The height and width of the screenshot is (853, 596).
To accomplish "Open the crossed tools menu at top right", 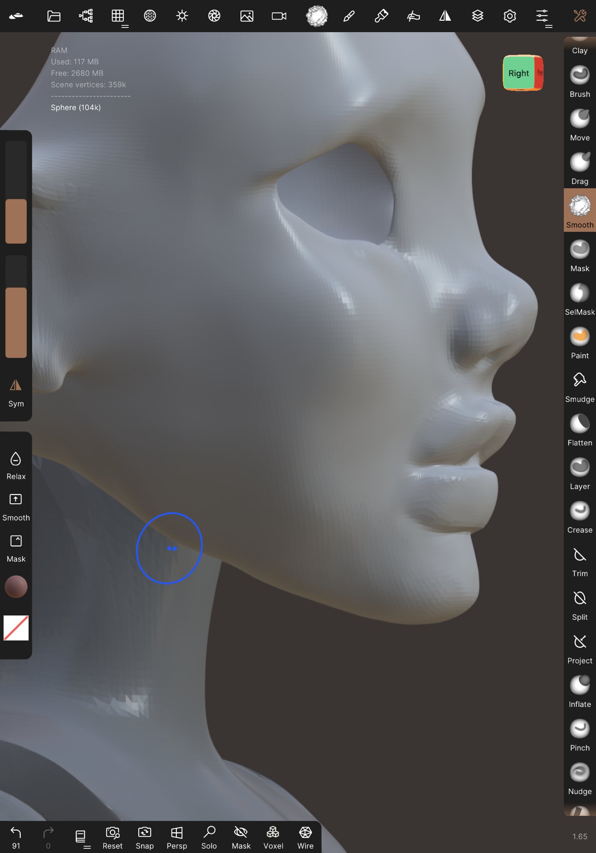I will [580, 16].
